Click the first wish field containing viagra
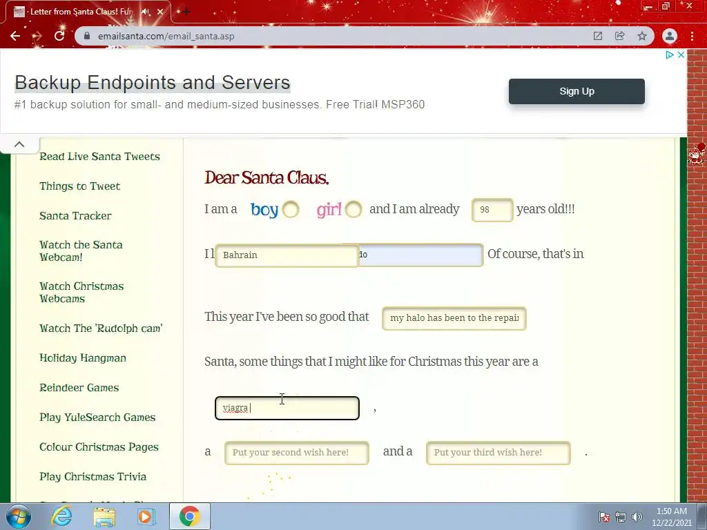 [287, 409]
